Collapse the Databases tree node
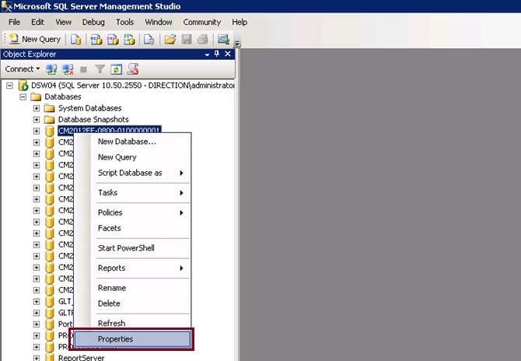This screenshot has height=361, width=521. 23,96
